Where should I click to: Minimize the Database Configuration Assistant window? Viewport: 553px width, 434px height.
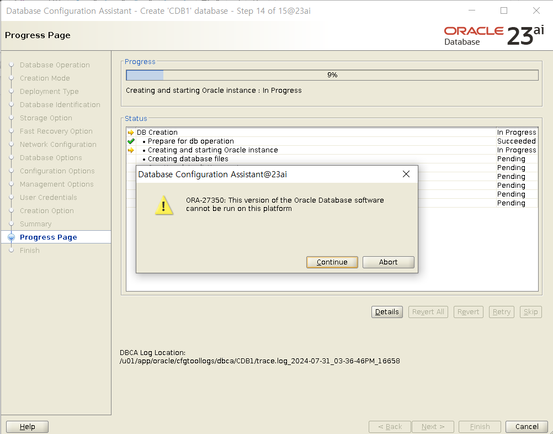(472, 10)
